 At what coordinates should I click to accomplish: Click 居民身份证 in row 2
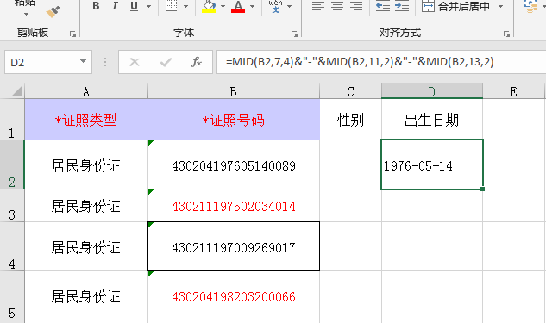point(86,165)
